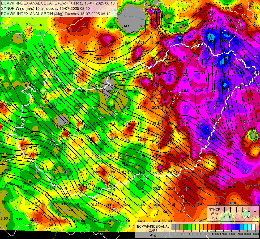Image resolution: width=260 pixels, height=239 pixels.
Task: Click the SBCIN title line in the header
Action: (56, 14)
